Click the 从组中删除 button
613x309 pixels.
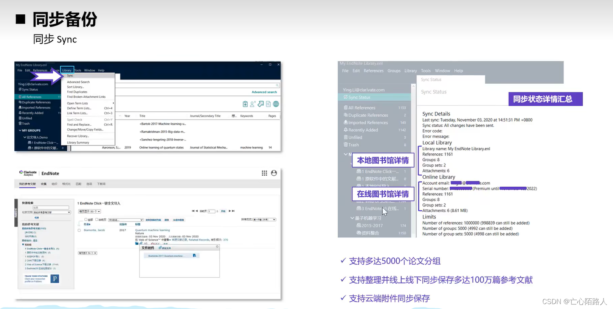click(x=178, y=220)
